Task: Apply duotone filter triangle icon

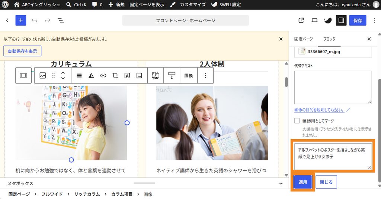Action: click(91, 76)
